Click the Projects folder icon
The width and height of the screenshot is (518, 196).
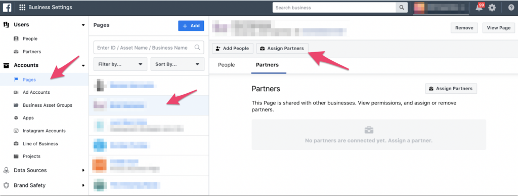(16, 156)
